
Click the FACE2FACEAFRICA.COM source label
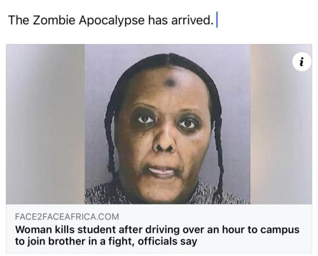[x=67, y=217]
